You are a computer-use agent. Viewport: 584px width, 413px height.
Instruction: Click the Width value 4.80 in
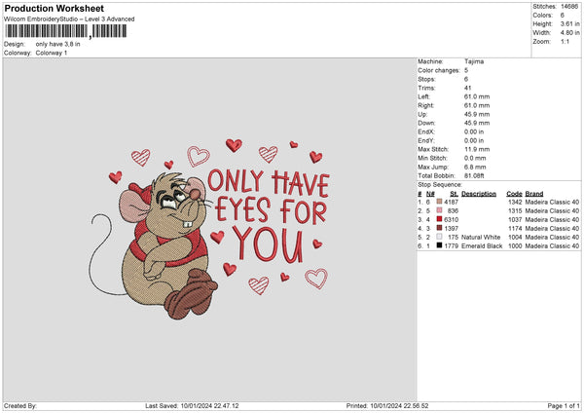569,33
